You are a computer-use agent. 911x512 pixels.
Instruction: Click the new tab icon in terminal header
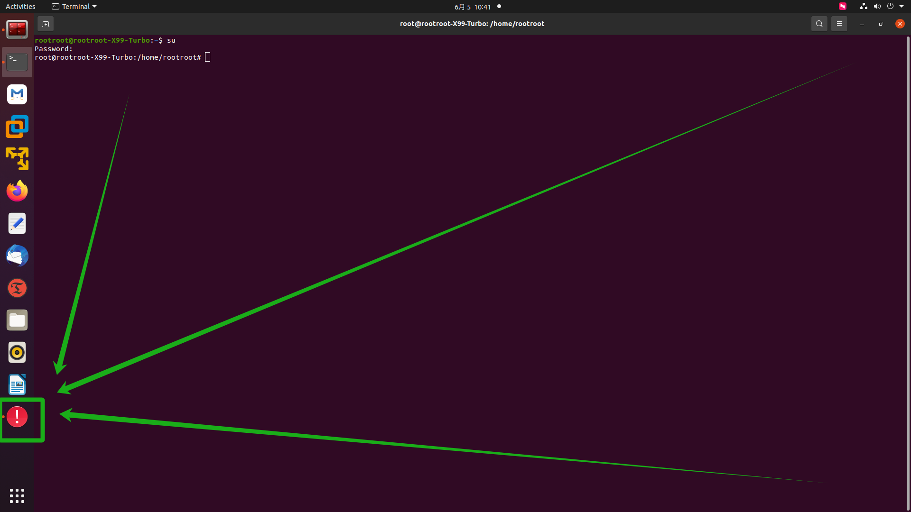[46, 24]
